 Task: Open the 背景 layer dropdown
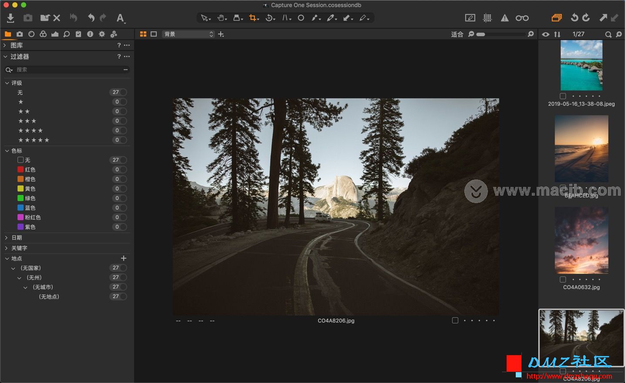point(188,34)
